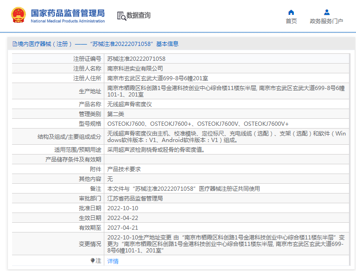356x271 pixels.
Task: Click the 生产地址 label
Action: point(90,91)
